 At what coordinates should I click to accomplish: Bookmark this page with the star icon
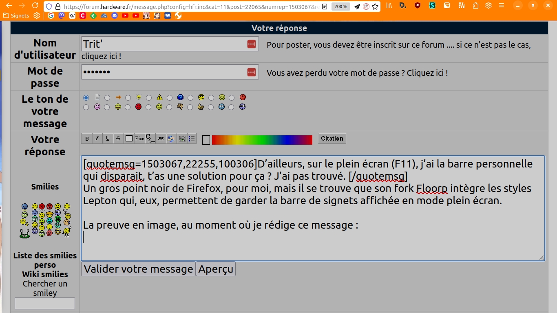click(376, 7)
